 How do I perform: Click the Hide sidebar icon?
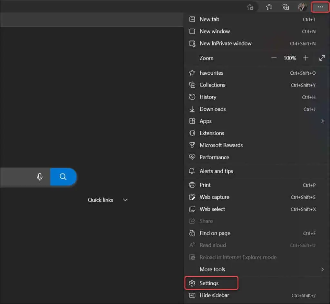click(x=192, y=295)
